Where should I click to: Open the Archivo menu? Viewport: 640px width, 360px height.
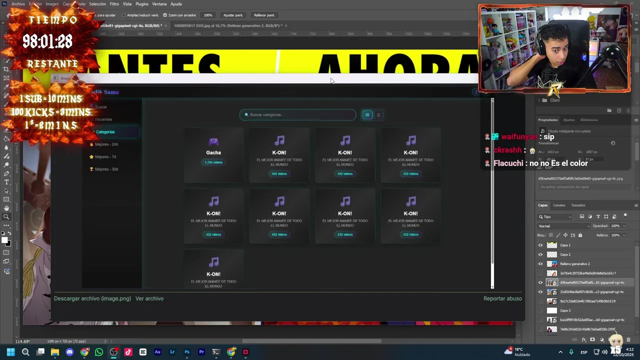[18, 4]
